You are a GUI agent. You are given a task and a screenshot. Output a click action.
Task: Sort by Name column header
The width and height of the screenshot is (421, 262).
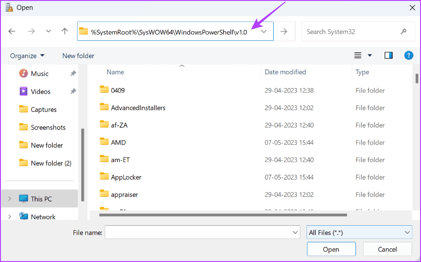coord(115,72)
